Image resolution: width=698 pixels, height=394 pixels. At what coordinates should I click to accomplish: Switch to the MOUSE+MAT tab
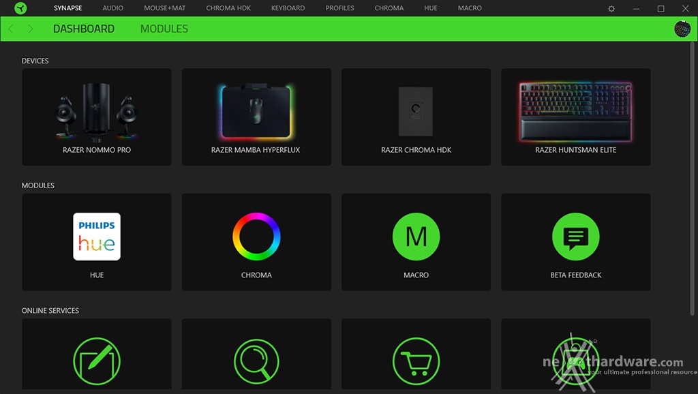click(165, 8)
